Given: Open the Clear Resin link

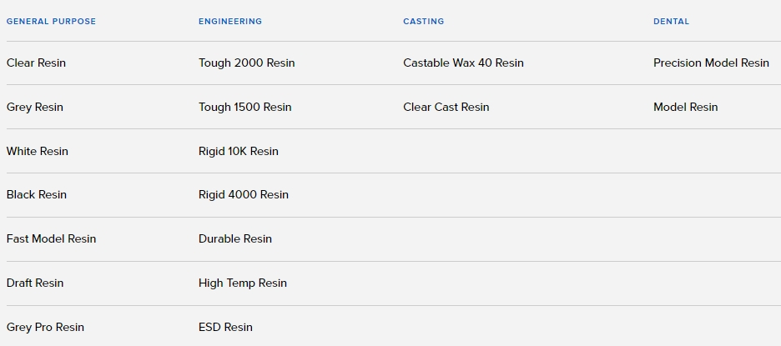Looking at the screenshot, I should (36, 63).
